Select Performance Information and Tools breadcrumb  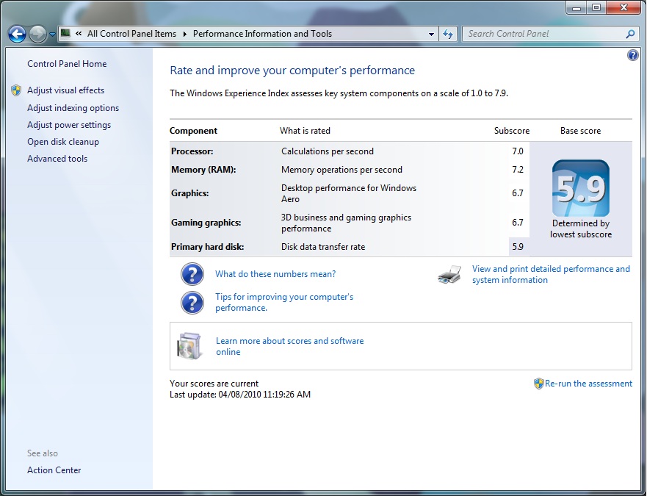point(262,34)
